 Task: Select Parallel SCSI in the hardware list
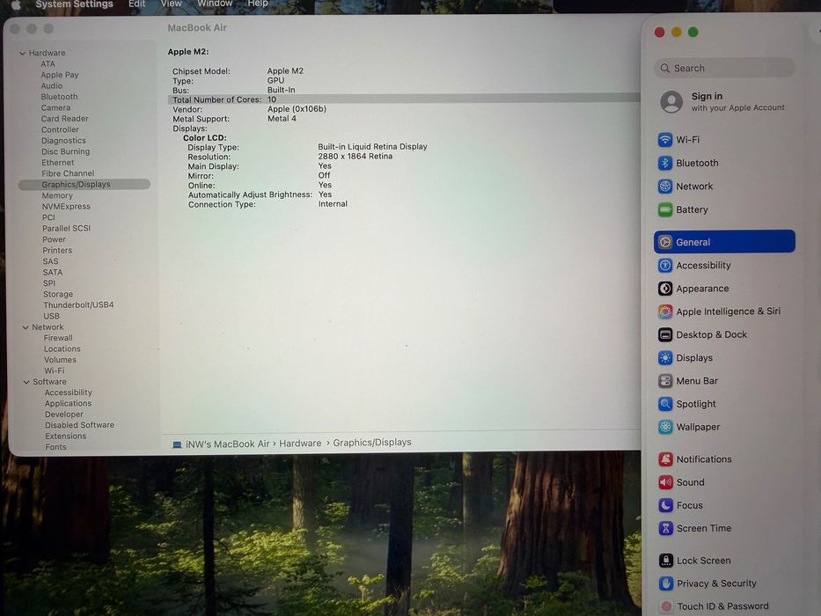[67, 229]
